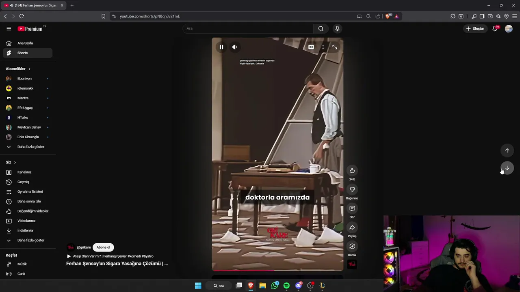This screenshot has width=520, height=292.
Task: Open Beğendiğim videolar liked videos
Action: 28,211
